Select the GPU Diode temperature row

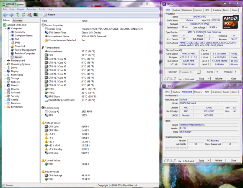tap(99, 96)
